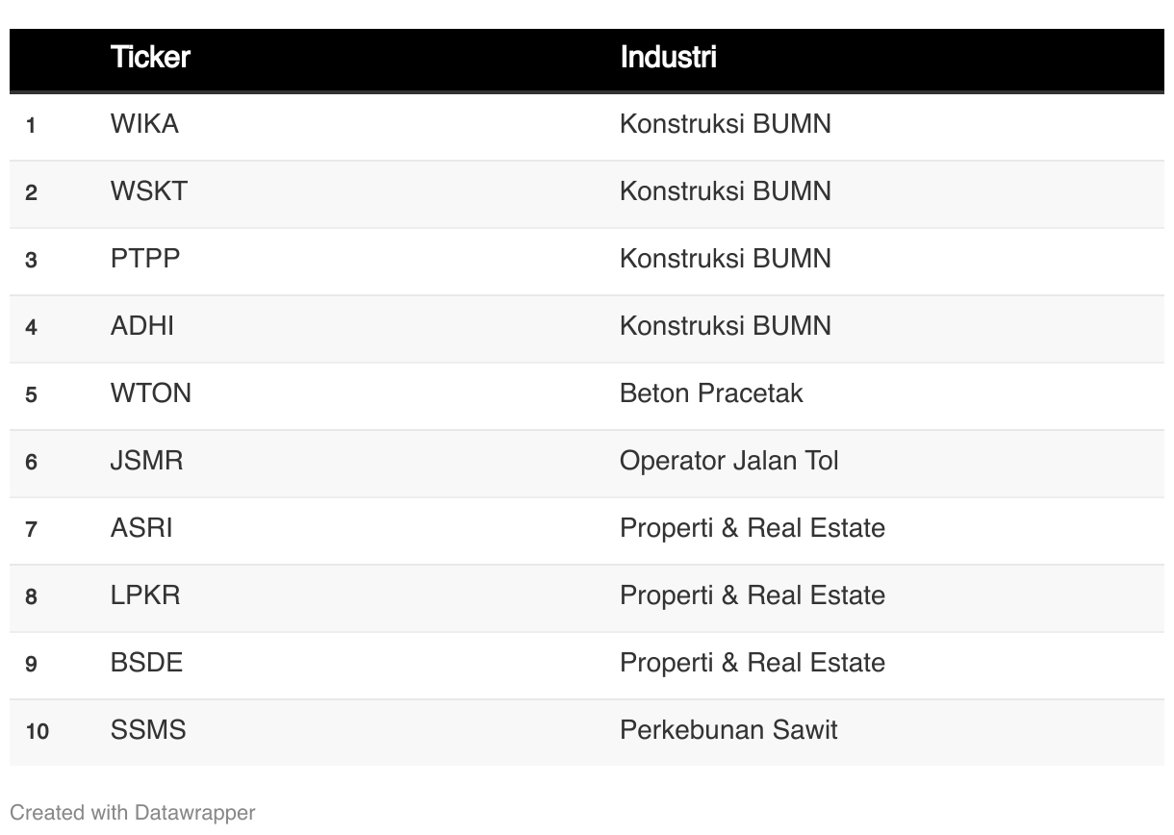Click Operator Jalan Tol cell

728,461
